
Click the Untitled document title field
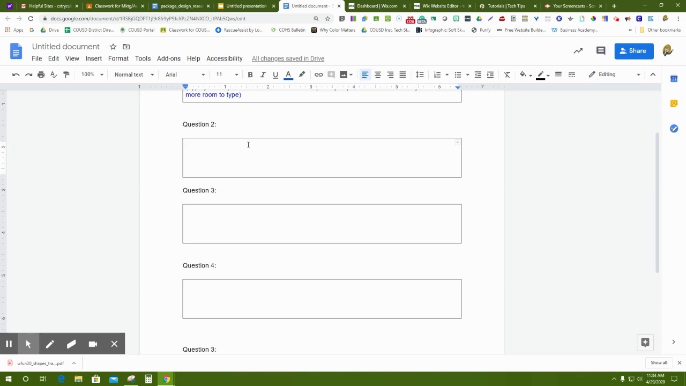tap(65, 47)
